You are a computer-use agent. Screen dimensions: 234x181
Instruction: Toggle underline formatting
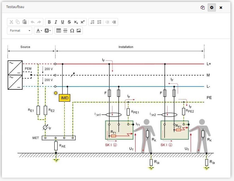63,22
